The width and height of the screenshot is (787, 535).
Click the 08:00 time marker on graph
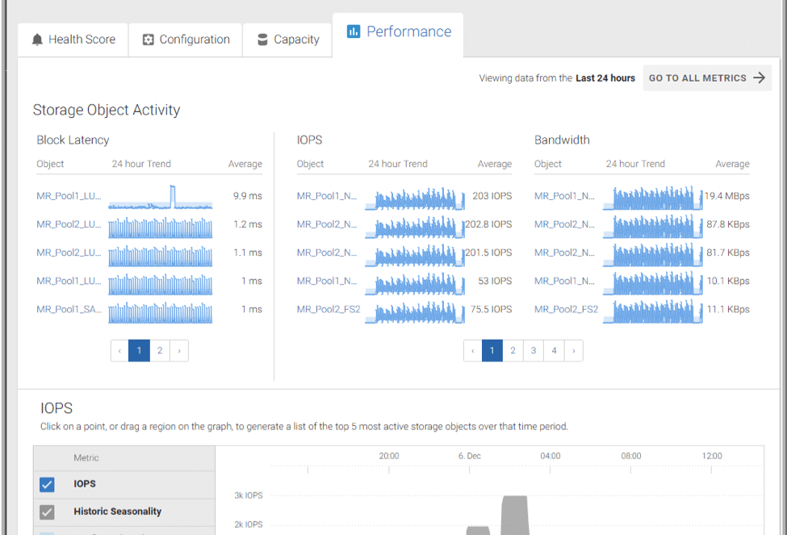(631, 456)
